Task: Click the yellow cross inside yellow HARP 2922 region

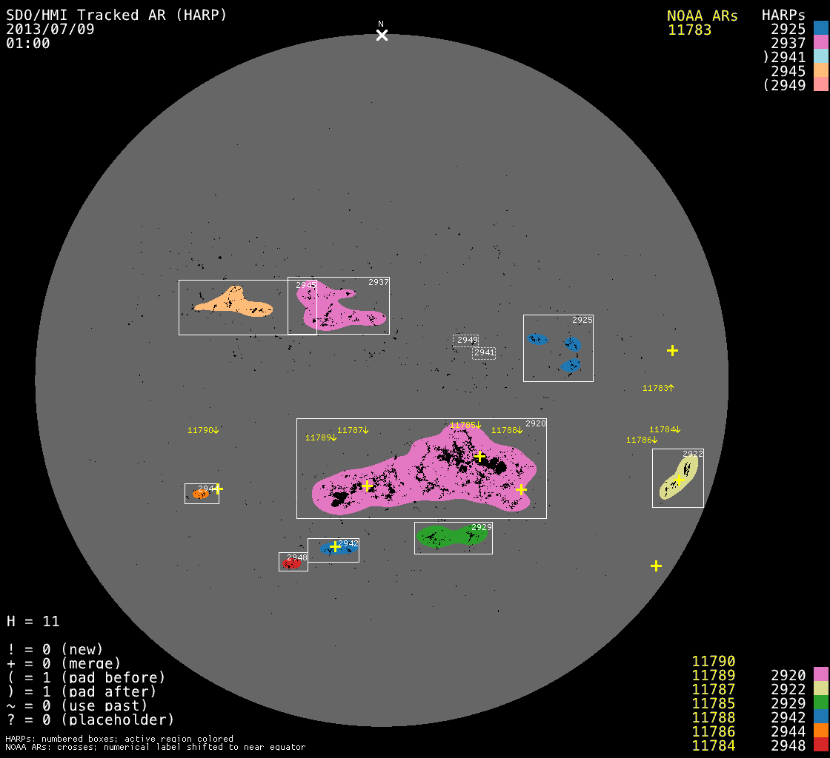Action: [679, 480]
